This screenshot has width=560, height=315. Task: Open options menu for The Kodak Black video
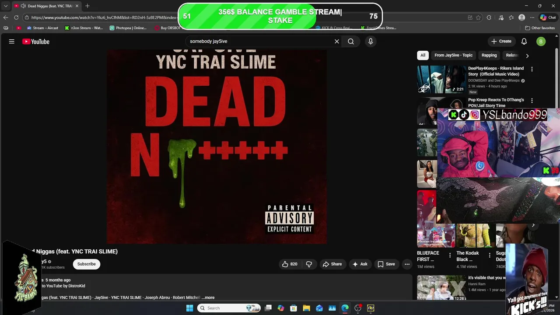point(490,255)
